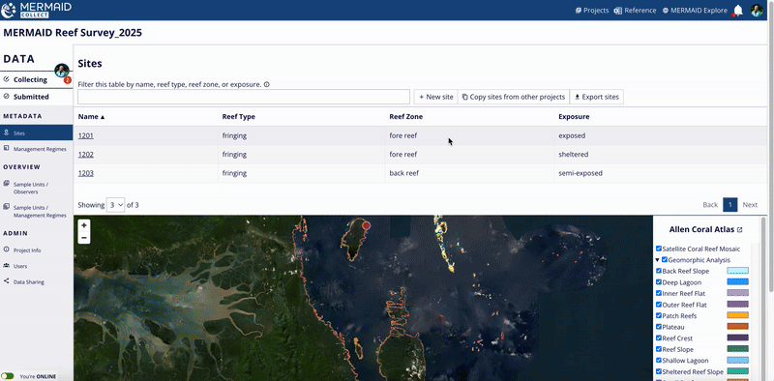This screenshot has width=774, height=381.
Task: Zoom in on the map
Action: pyautogui.click(x=84, y=225)
